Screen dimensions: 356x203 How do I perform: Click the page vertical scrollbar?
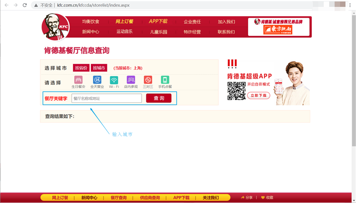pos(354,81)
